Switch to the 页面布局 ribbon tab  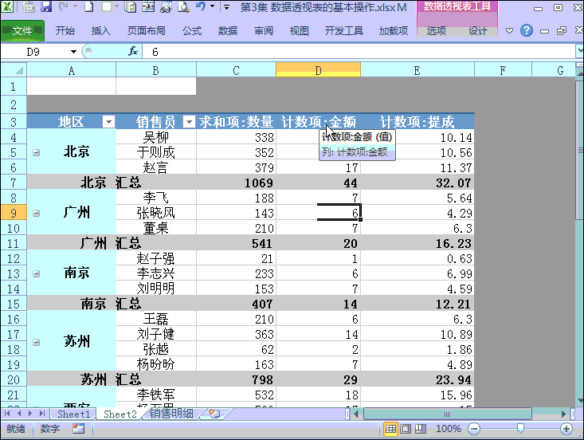[147, 31]
